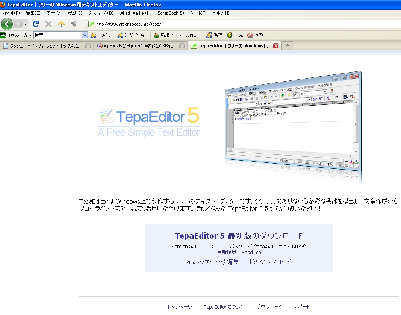
Task: Open the ロボフォーム toolbar menu
Action: 16,35
